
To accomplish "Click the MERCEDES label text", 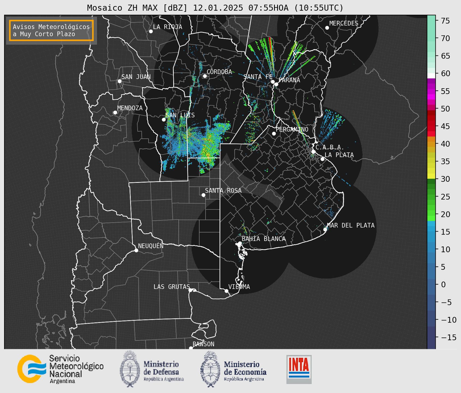I will click(344, 24).
